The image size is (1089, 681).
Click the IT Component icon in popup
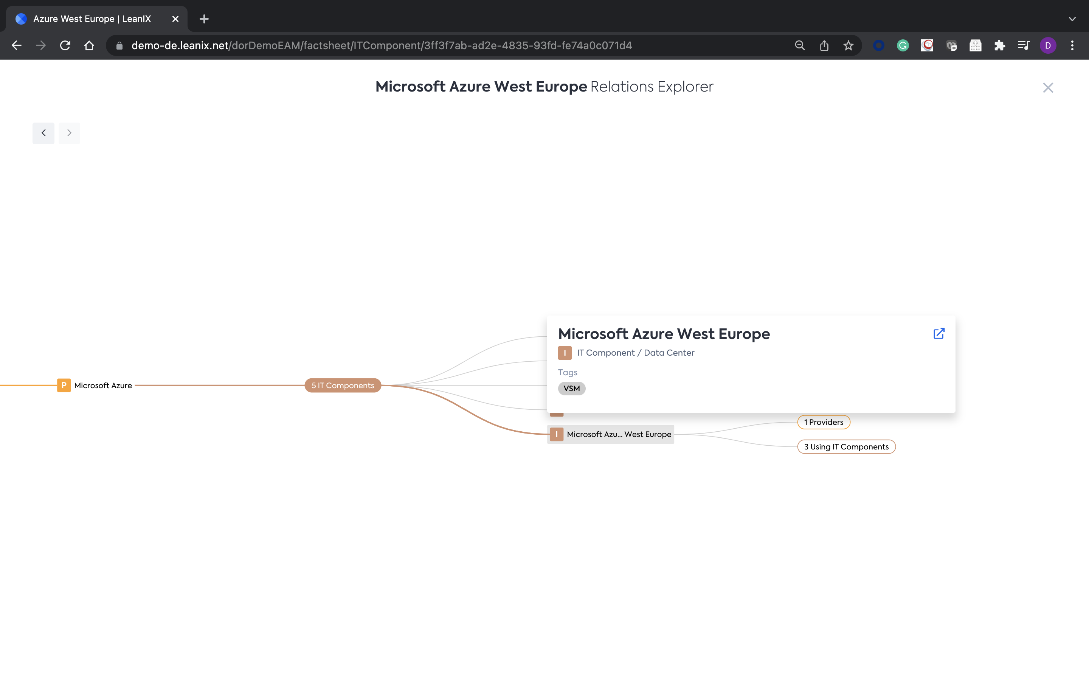coord(565,353)
